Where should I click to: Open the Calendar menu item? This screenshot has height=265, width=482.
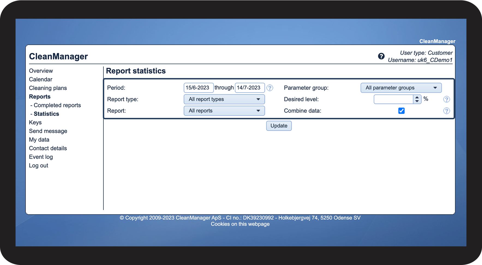tap(41, 79)
